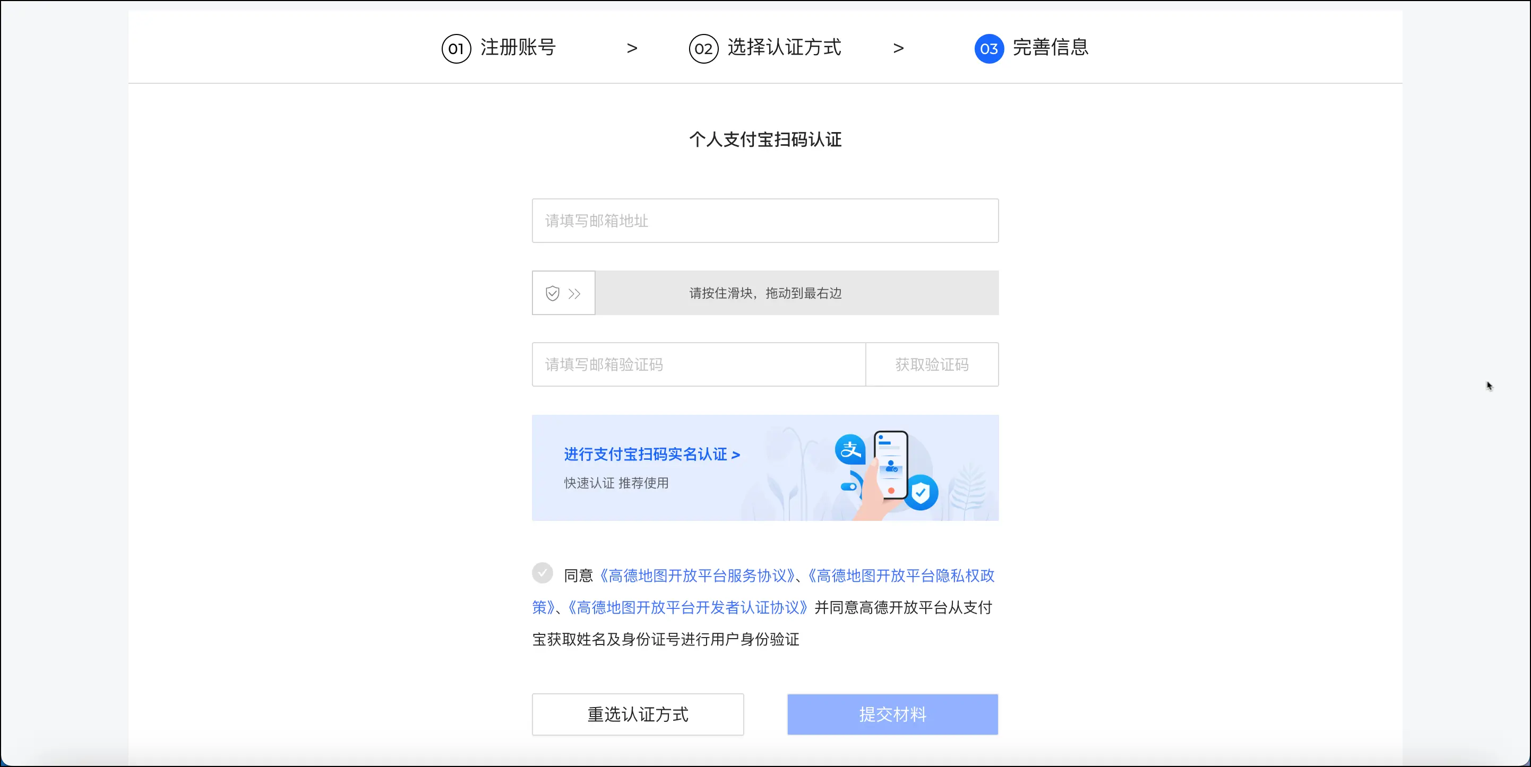Focus the email address input field
Viewport: 1531px width, 767px height.
[x=765, y=221]
